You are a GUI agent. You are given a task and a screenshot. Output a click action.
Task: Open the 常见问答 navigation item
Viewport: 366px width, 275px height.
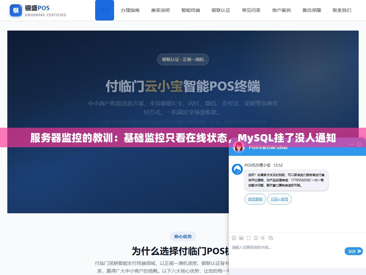[x=251, y=10]
